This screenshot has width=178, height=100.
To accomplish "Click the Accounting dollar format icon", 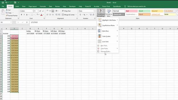I will (x=80, y=15).
